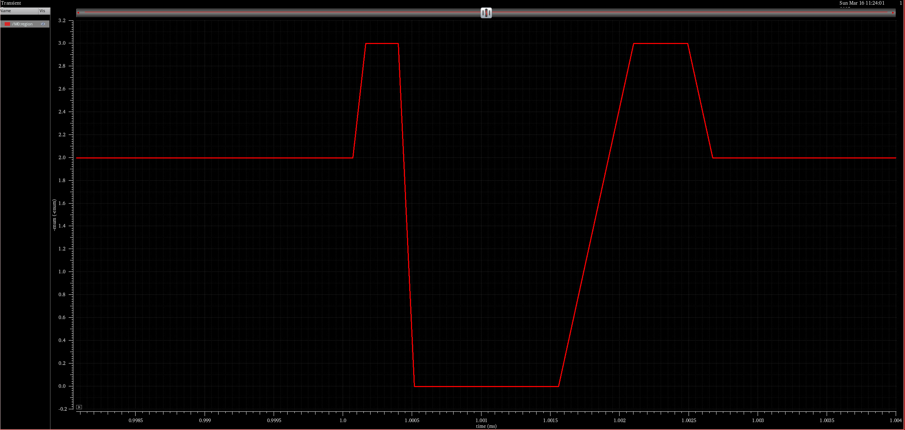Click the time (ms) axis label
The width and height of the screenshot is (905, 430).
click(x=486, y=426)
